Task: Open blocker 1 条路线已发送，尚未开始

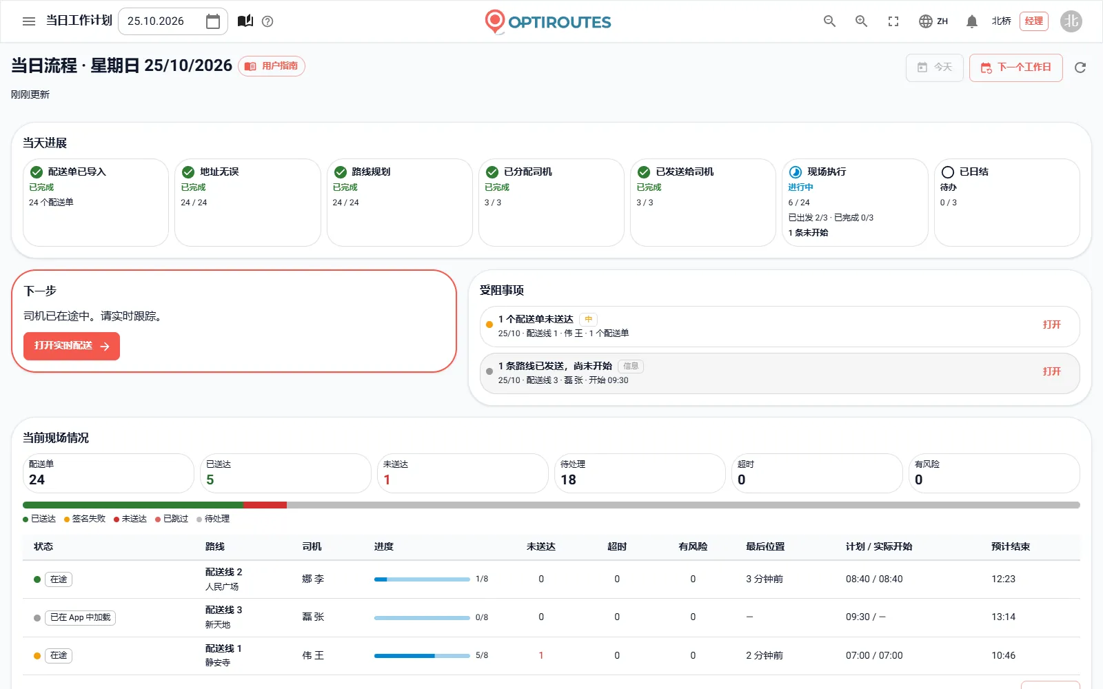Action: point(780,373)
